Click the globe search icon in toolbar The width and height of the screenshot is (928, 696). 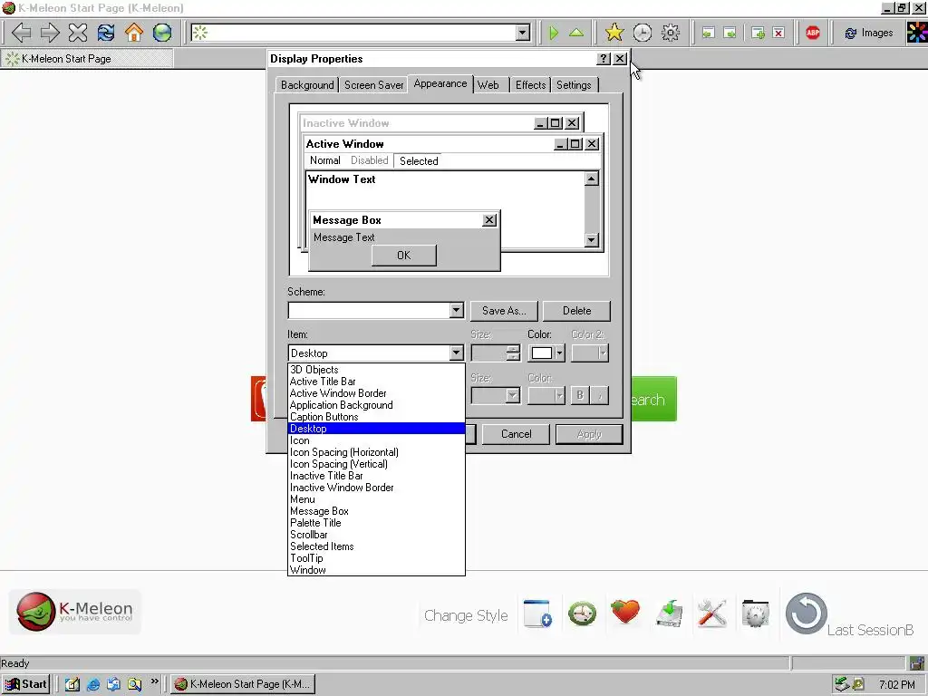point(162,33)
